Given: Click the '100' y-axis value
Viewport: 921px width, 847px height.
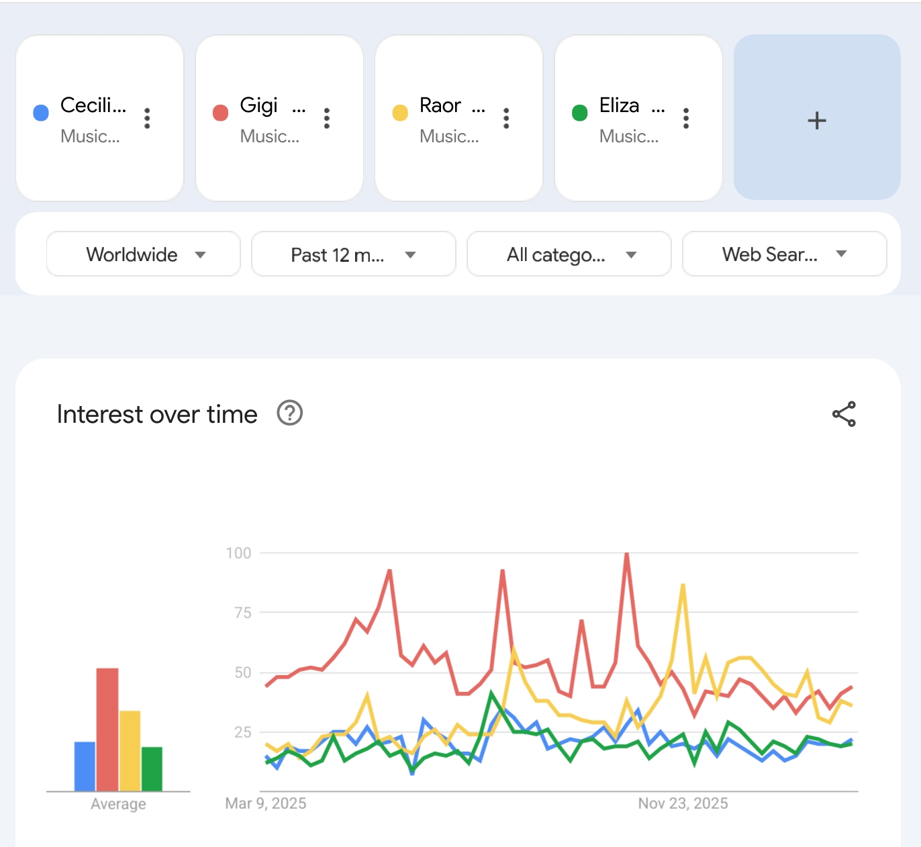Looking at the screenshot, I should pyautogui.click(x=238, y=553).
